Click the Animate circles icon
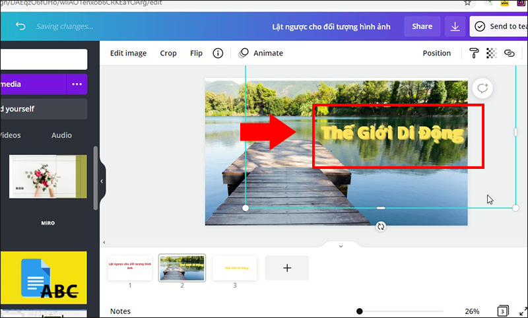The image size is (528, 318). 243,53
